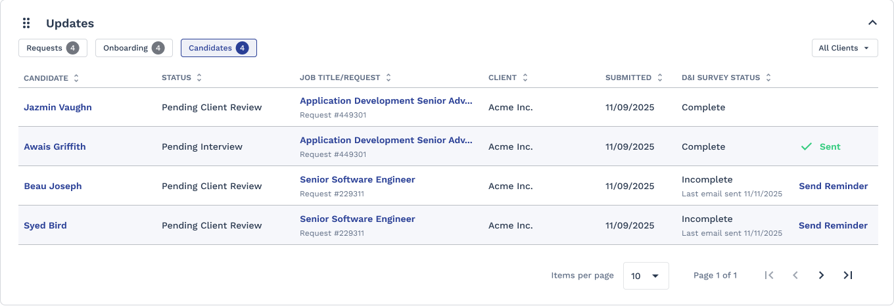The image size is (894, 306).
Task: Open the All Clients dropdown
Action: (845, 48)
